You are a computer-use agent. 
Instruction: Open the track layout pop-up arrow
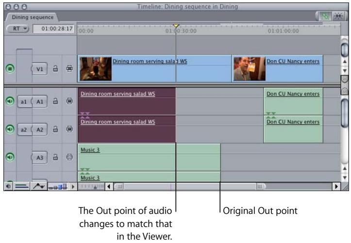pyautogui.click(x=73, y=186)
